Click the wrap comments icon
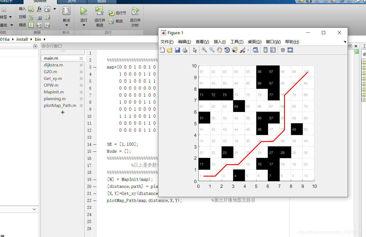 click(47, 17)
